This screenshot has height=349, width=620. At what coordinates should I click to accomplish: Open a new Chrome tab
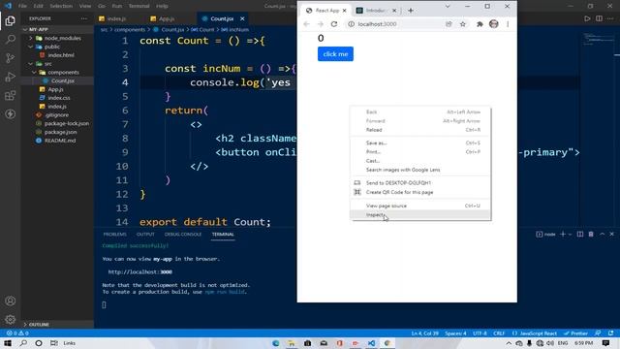411,11
